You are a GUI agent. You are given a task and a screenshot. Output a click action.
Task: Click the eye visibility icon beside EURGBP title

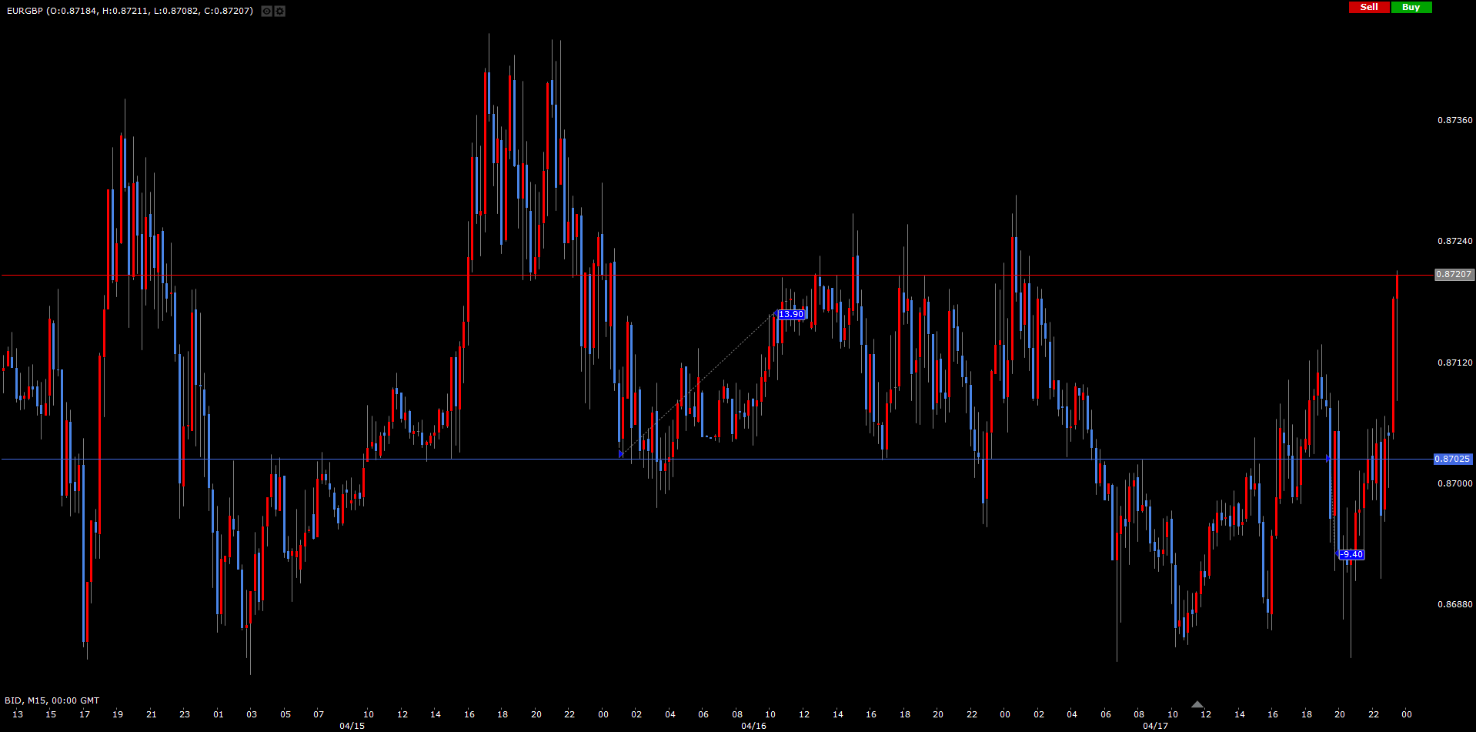pyautogui.click(x=266, y=12)
